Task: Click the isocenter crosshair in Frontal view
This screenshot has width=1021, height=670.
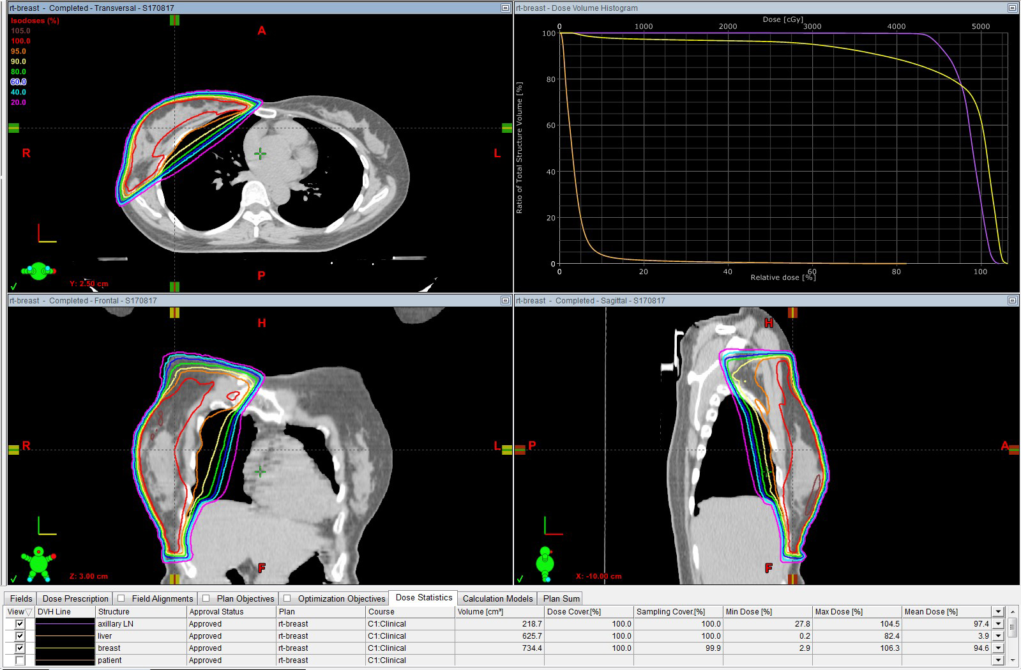Action: (x=261, y=472)
